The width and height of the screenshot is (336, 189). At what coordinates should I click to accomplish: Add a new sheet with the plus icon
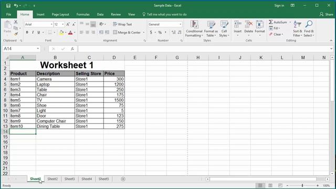pos(123,179)
